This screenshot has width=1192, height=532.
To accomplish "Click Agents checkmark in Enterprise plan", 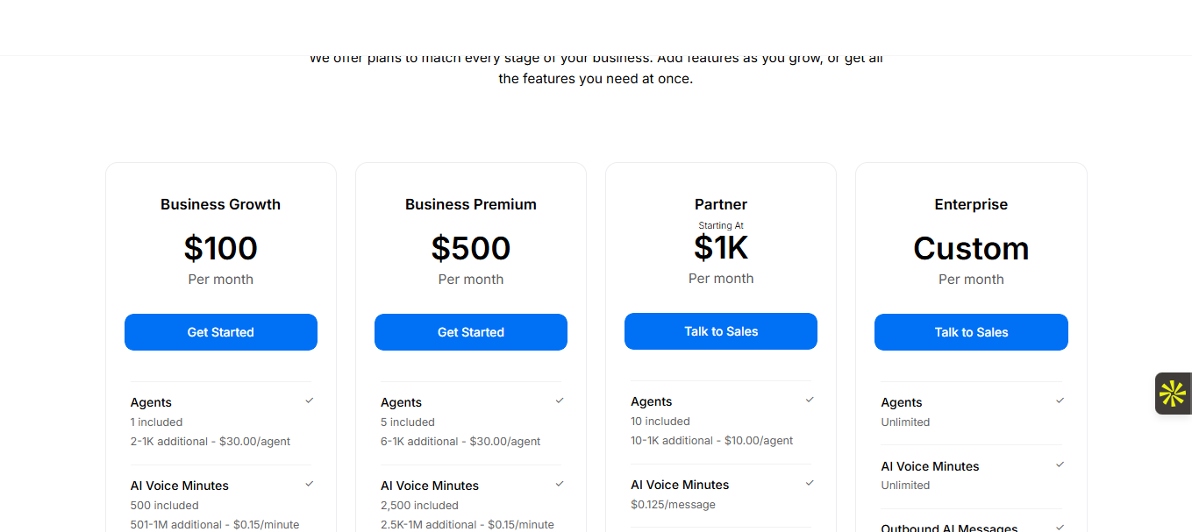I will 1060,401.
